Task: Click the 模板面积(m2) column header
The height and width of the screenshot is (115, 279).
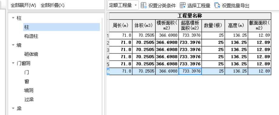Action: (167, 26)
